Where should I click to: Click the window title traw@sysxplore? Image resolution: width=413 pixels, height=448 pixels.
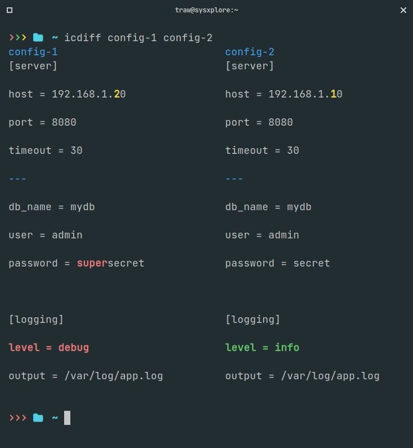[206, 10]
